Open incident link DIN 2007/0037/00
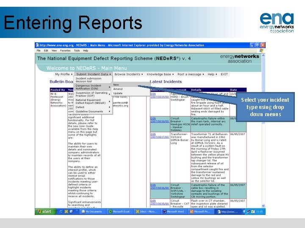Image resolution: width=305 pixels, height=228 pixels. 160,136
